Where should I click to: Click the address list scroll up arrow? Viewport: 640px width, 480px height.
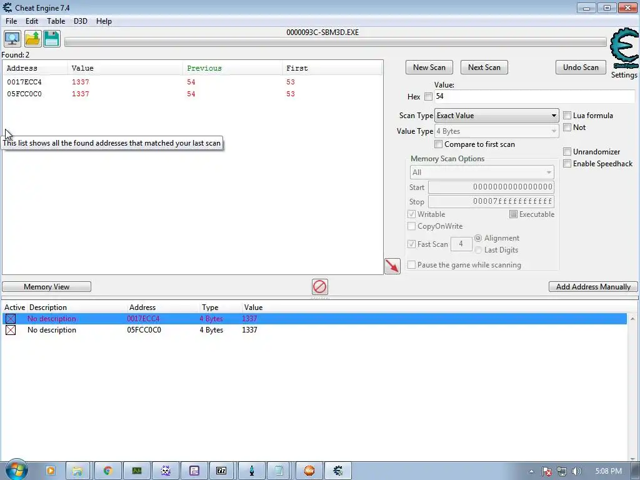[632, 318]
